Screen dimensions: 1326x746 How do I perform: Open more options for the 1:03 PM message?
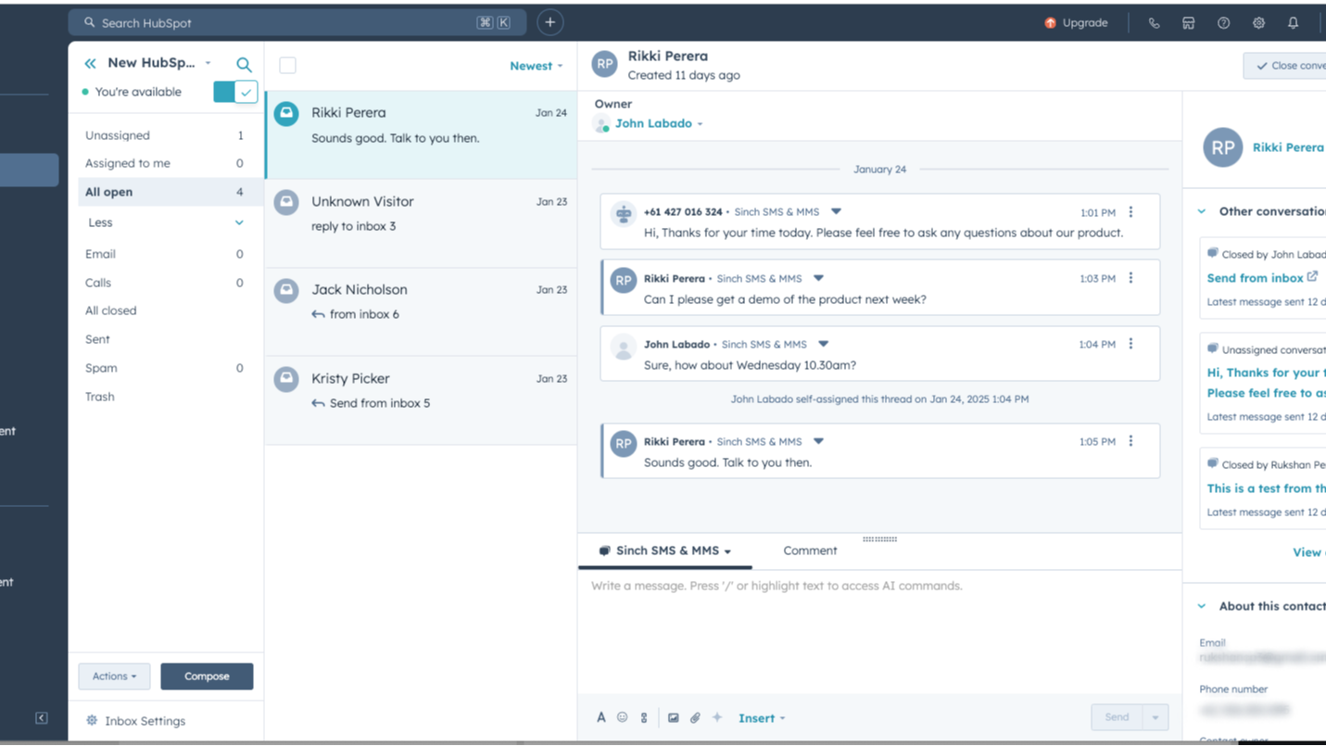[1130, 278]
